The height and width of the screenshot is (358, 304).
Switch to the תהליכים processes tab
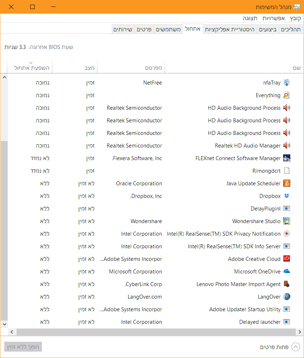291,29
